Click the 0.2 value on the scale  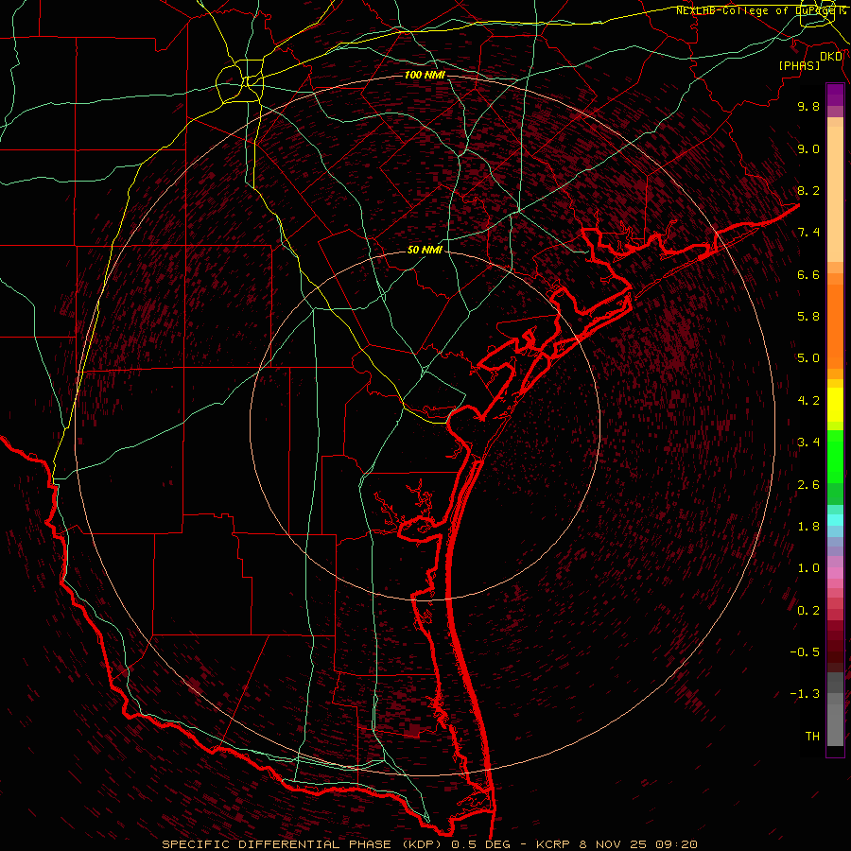pyautogui.click(x=808, y=611)
